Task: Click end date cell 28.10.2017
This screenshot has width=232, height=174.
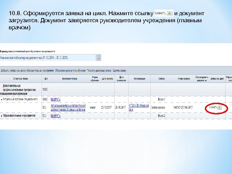Action: (121, 108)
